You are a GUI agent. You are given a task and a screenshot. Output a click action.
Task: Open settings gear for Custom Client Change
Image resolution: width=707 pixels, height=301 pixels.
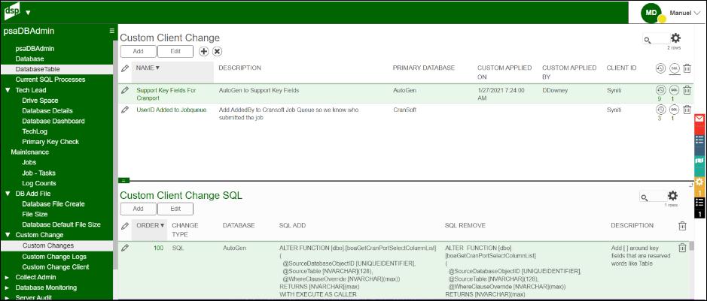click(x=675, y=38)
